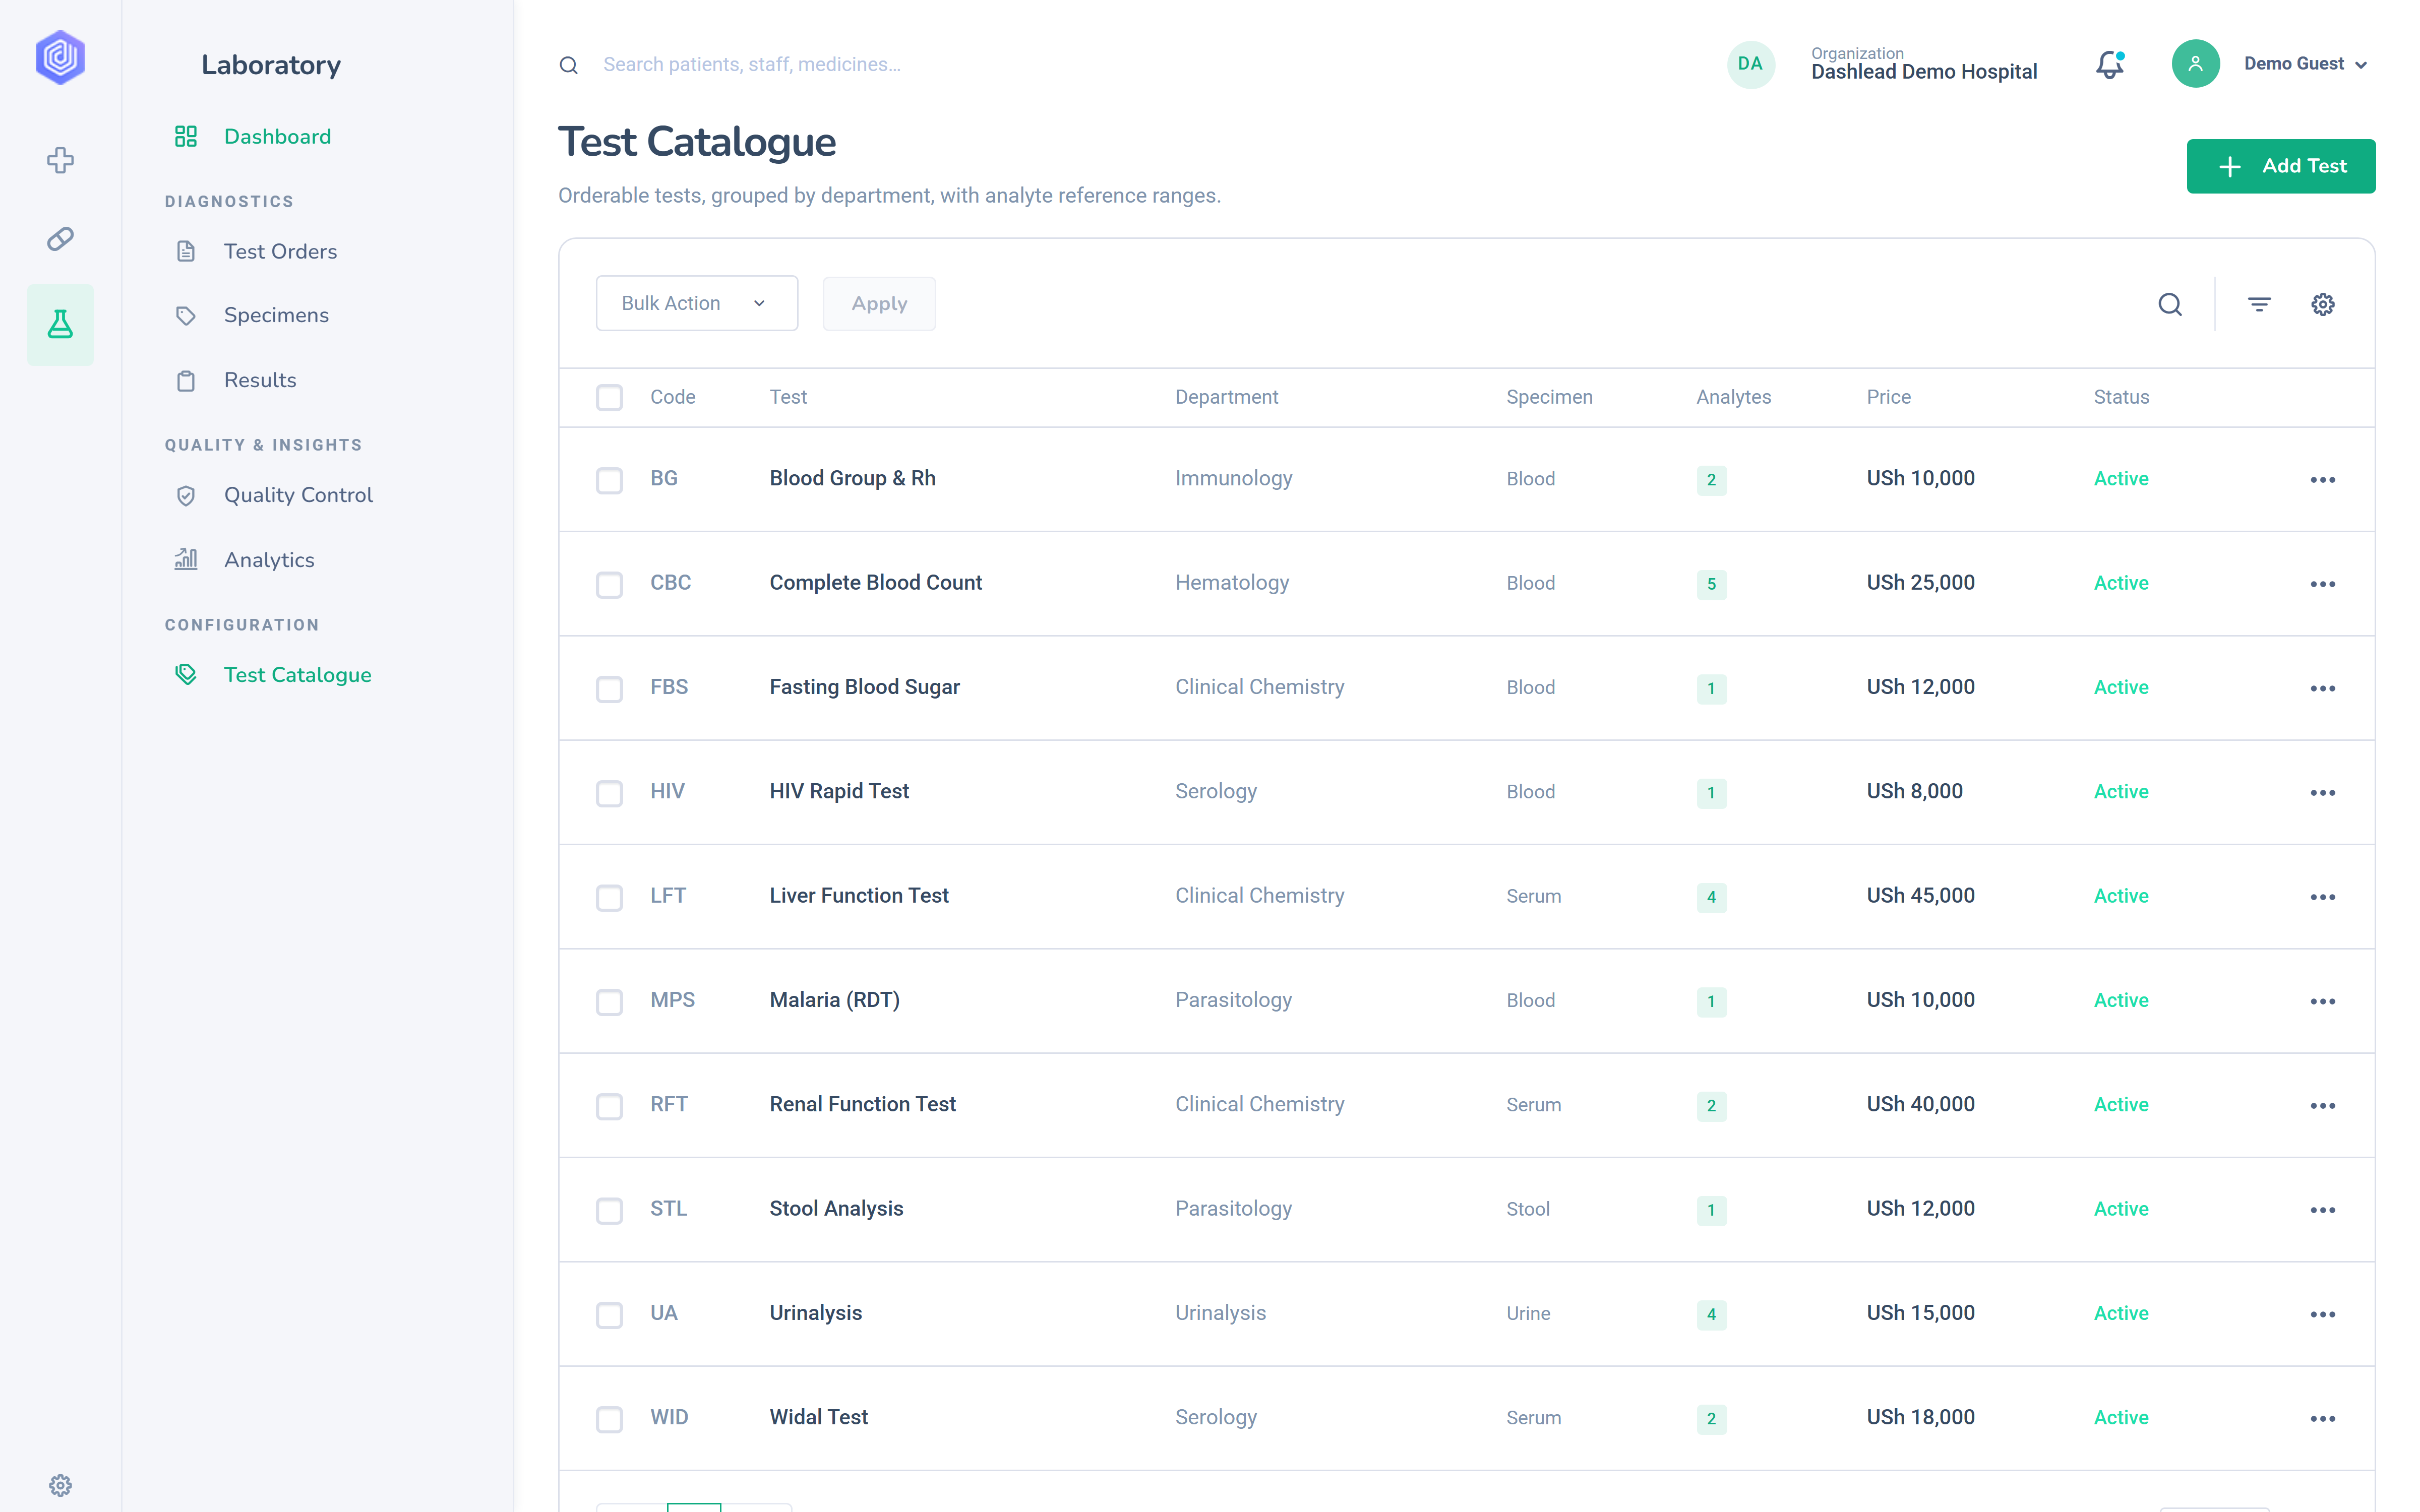Open row actions for Liver Function Test
The height and width of the screenshot is (1512, 2420).
point(2323,897)
